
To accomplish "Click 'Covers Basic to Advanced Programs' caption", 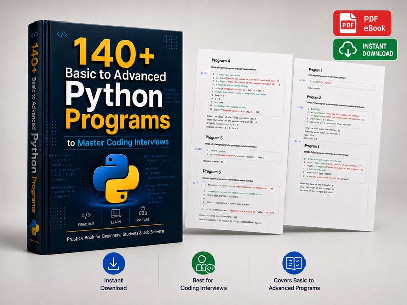I will [294, 284].
